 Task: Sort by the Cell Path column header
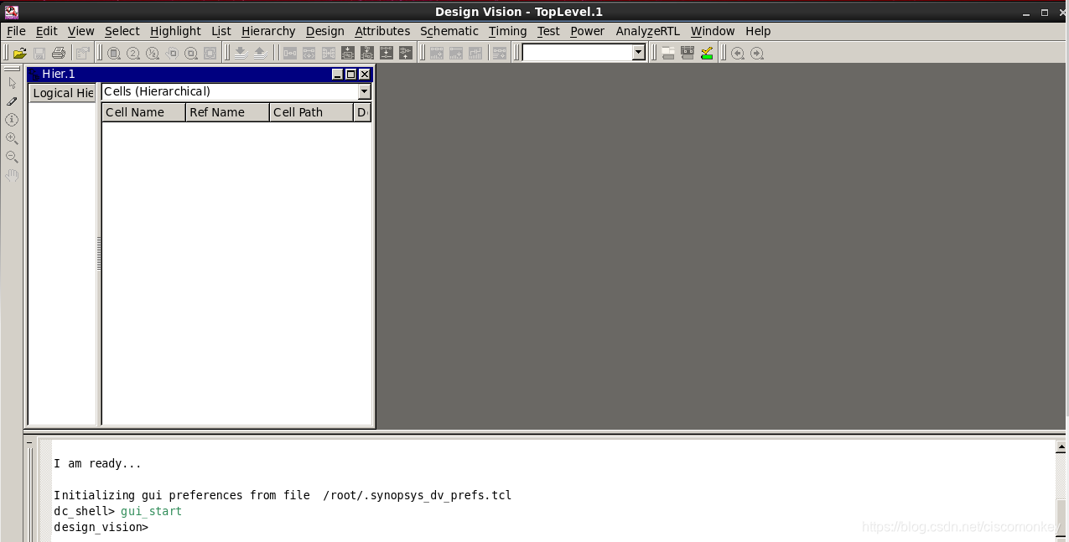pyautogui.click(x=311, y=112)
